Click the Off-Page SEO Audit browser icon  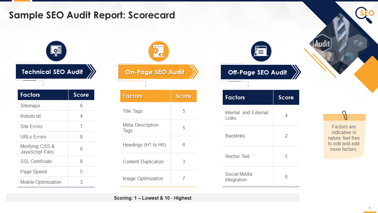point(261,51)
